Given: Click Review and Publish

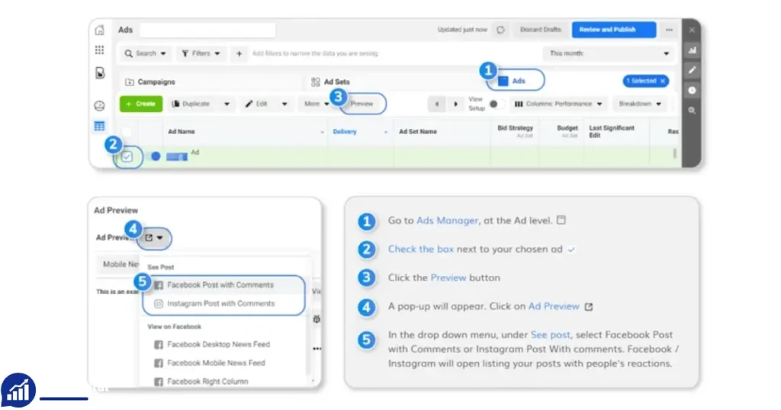Looking at the screenshot, I should [x=614, y=30].
